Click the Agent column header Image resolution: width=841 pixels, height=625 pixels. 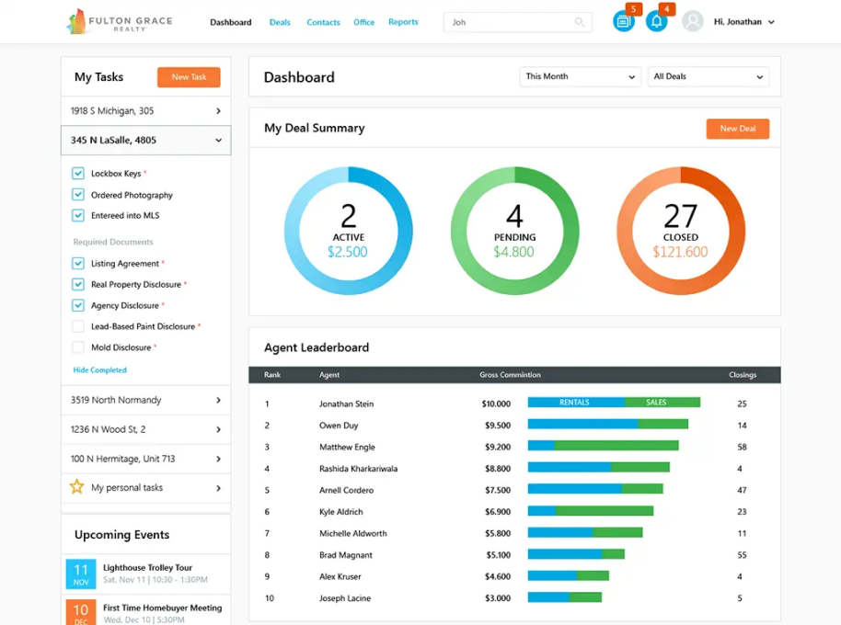pyautogui.click(x=329, y=375)
